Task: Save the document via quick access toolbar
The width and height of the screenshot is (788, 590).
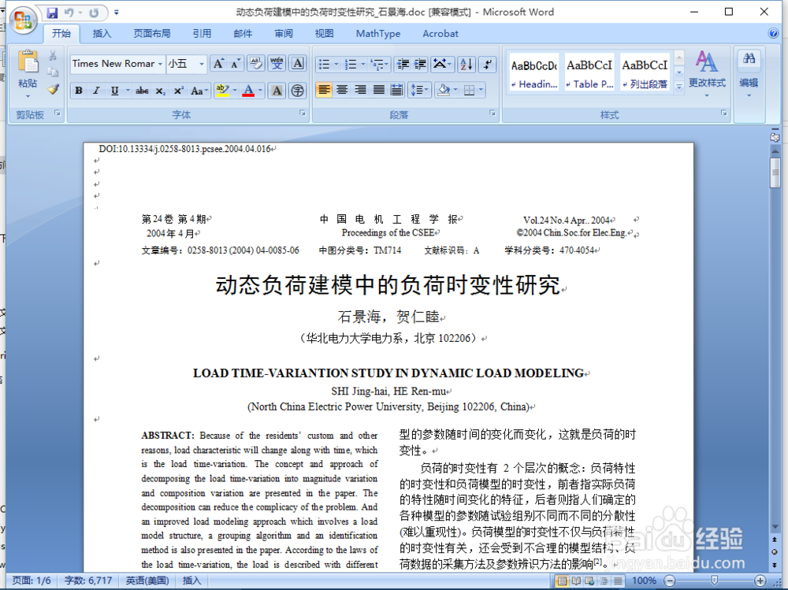Action: [x=52, y=13]
